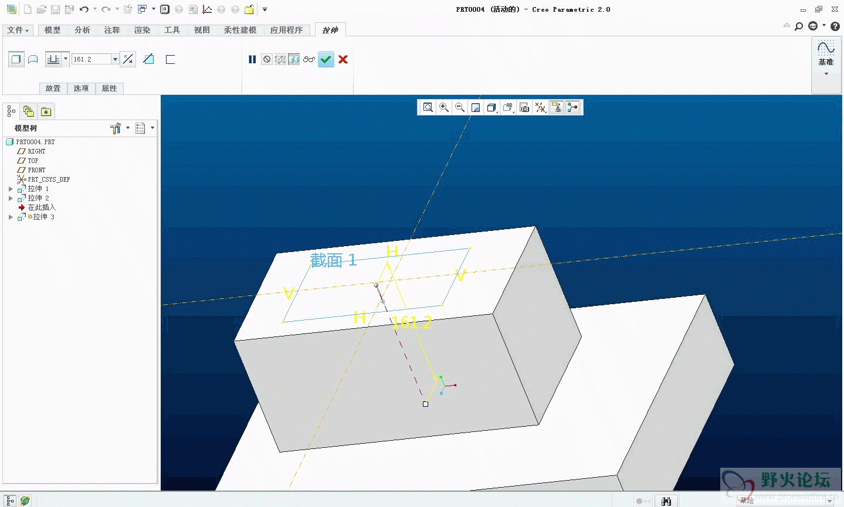
Task: Click the Regenerate model icon
Action: [127, 9]
